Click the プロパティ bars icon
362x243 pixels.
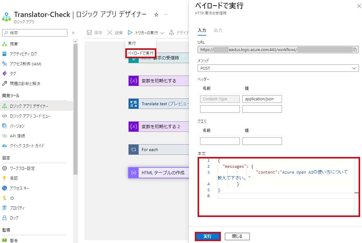click(x=4, y=208)
